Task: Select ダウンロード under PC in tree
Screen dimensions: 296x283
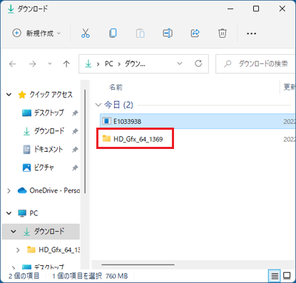Action: (49, 232)
